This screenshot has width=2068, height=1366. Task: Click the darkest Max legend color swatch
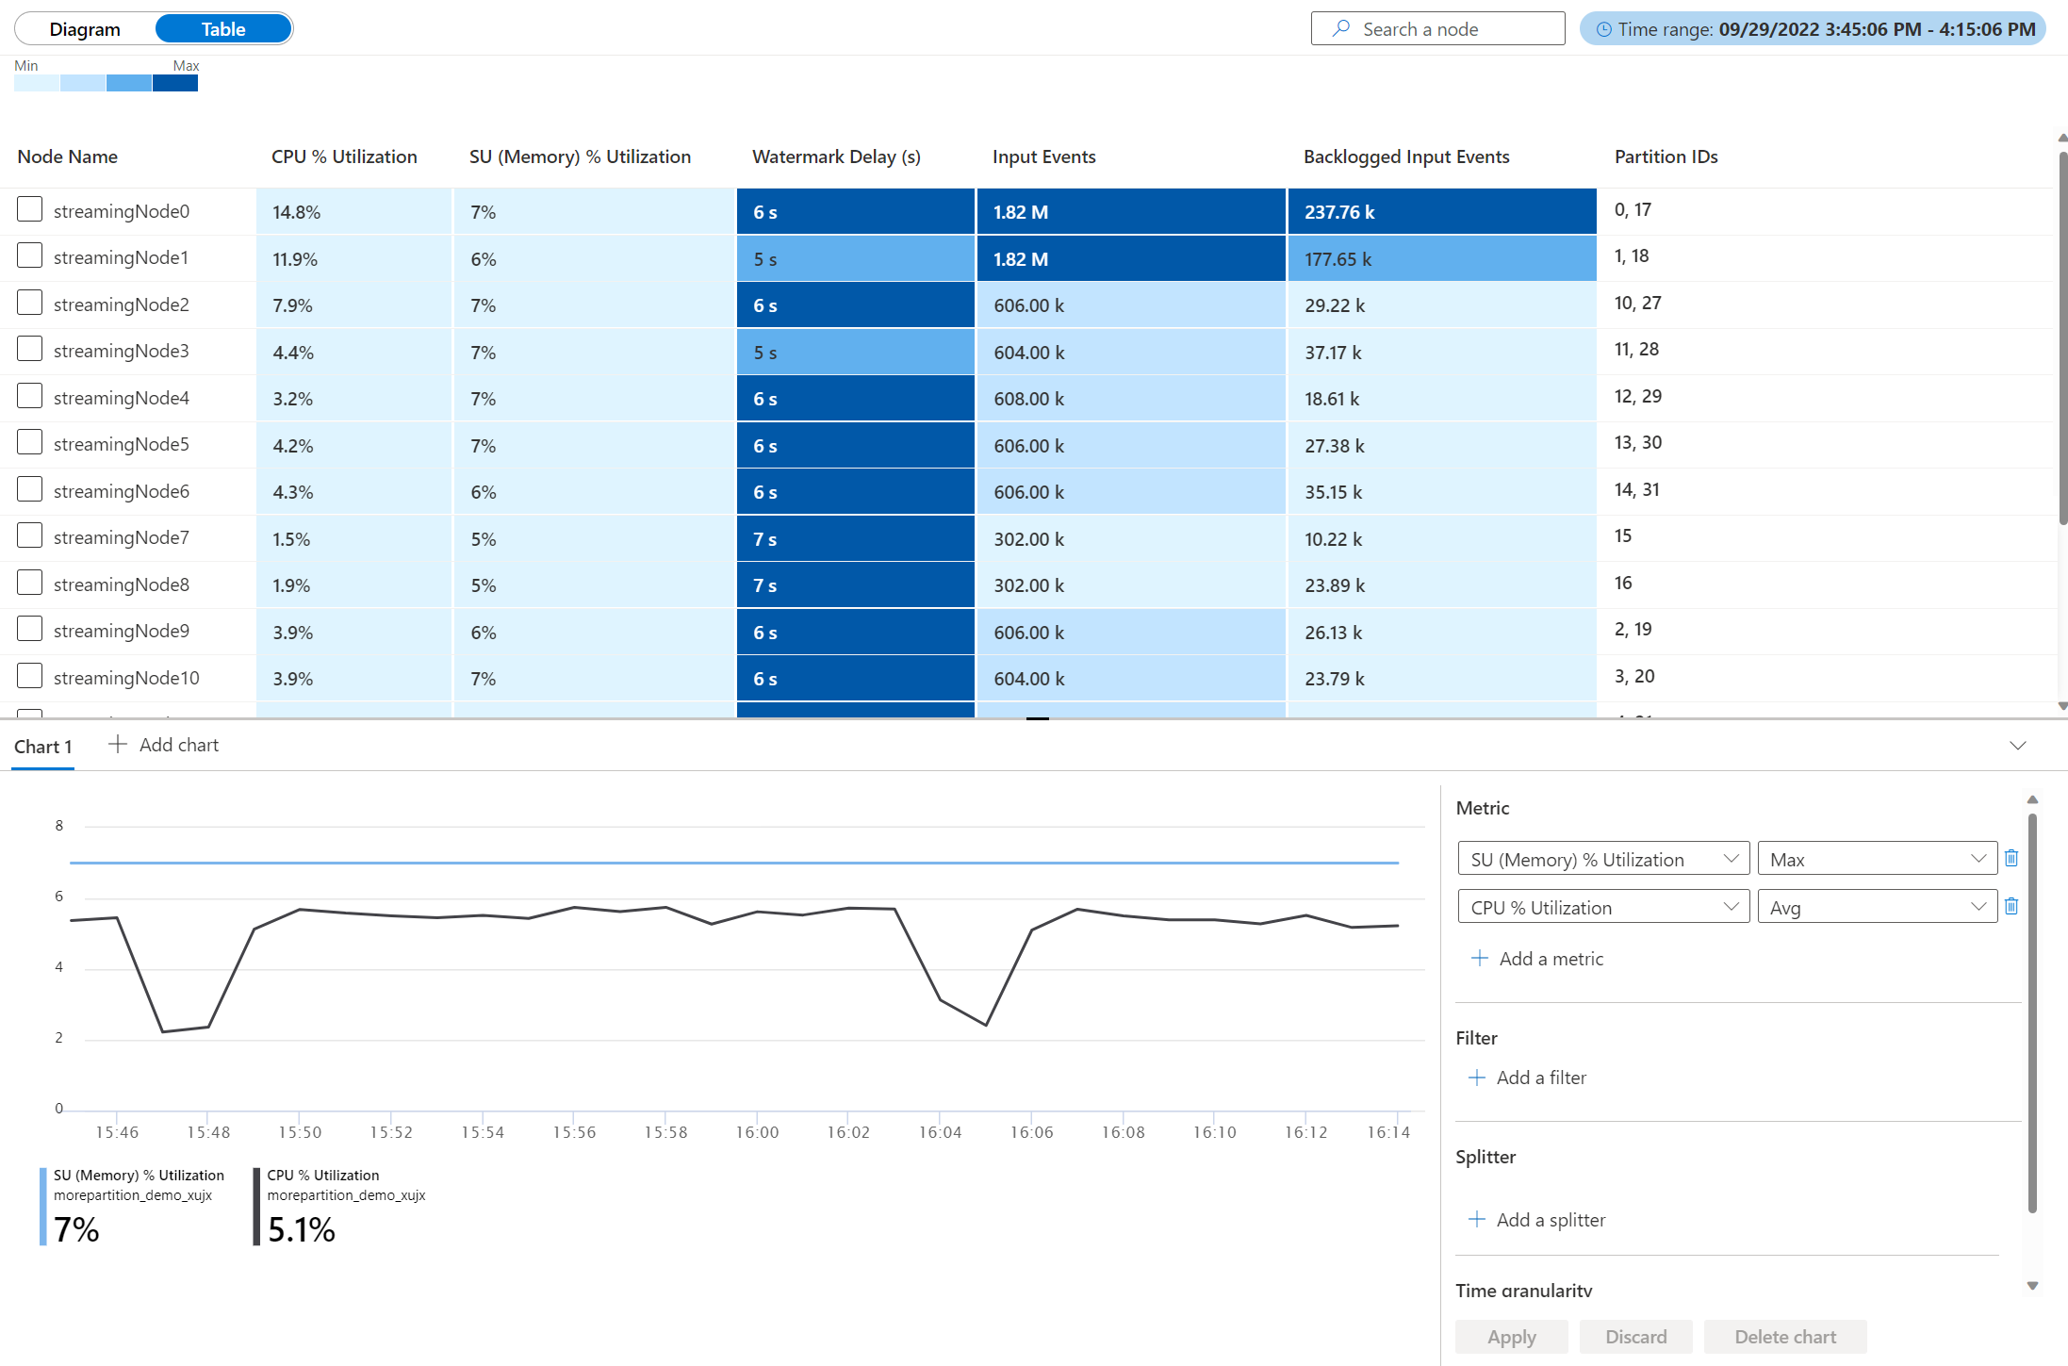click(x=175, y=83)
